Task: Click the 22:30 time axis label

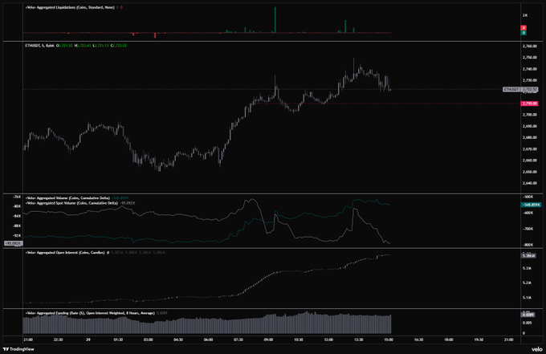Action: pyautogui.click(x=58, y=340)
